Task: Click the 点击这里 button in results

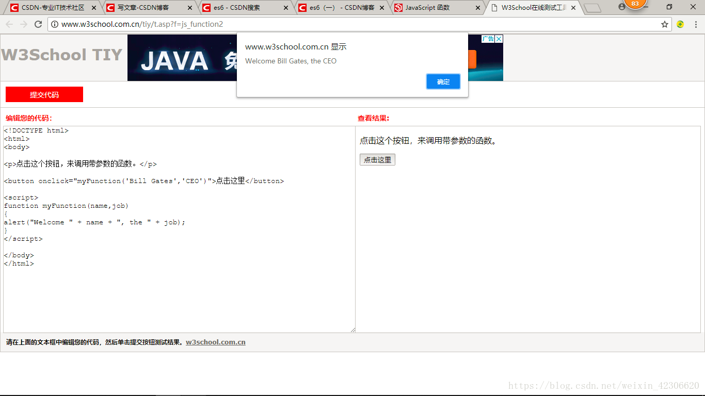Action: pos(377,160)
